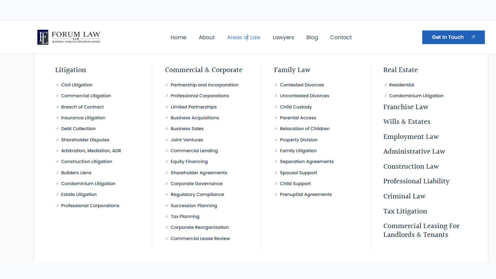Open Commercial Lease Review link
Screen dimensions: 496x279
coord(200,238)
